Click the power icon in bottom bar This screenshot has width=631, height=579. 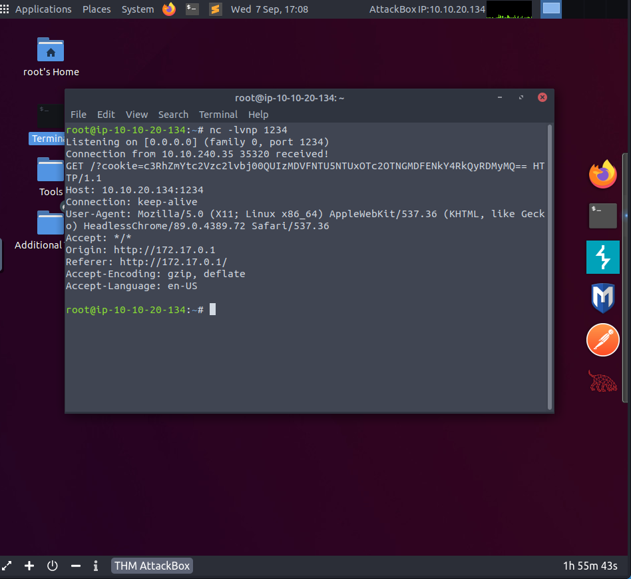click(x=53, y=566)
